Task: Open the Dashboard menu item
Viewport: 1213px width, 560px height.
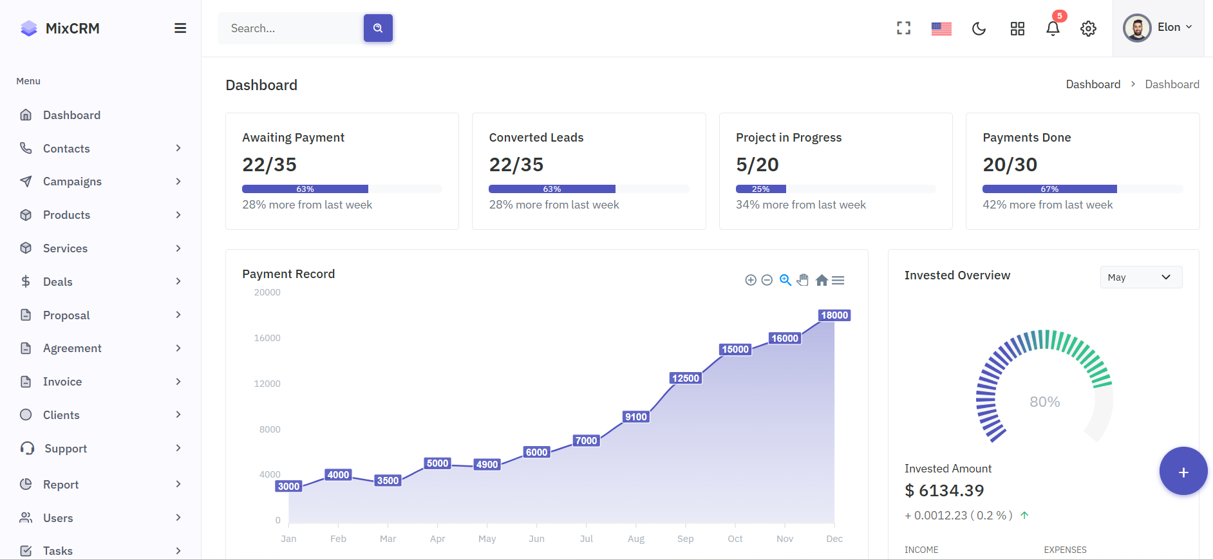Action: coord(71,115)
